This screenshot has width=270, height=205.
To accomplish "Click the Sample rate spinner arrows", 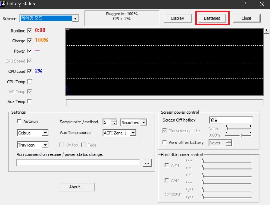I will [x=114, y=122].
